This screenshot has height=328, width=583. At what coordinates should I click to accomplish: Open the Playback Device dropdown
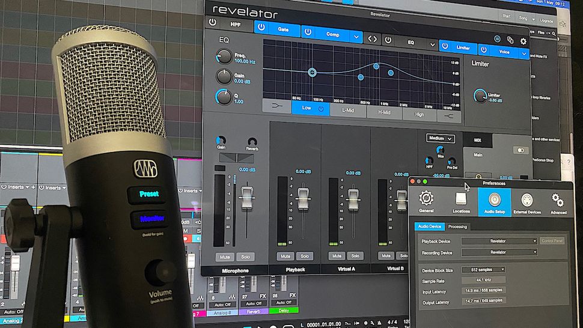pos(499,241)
